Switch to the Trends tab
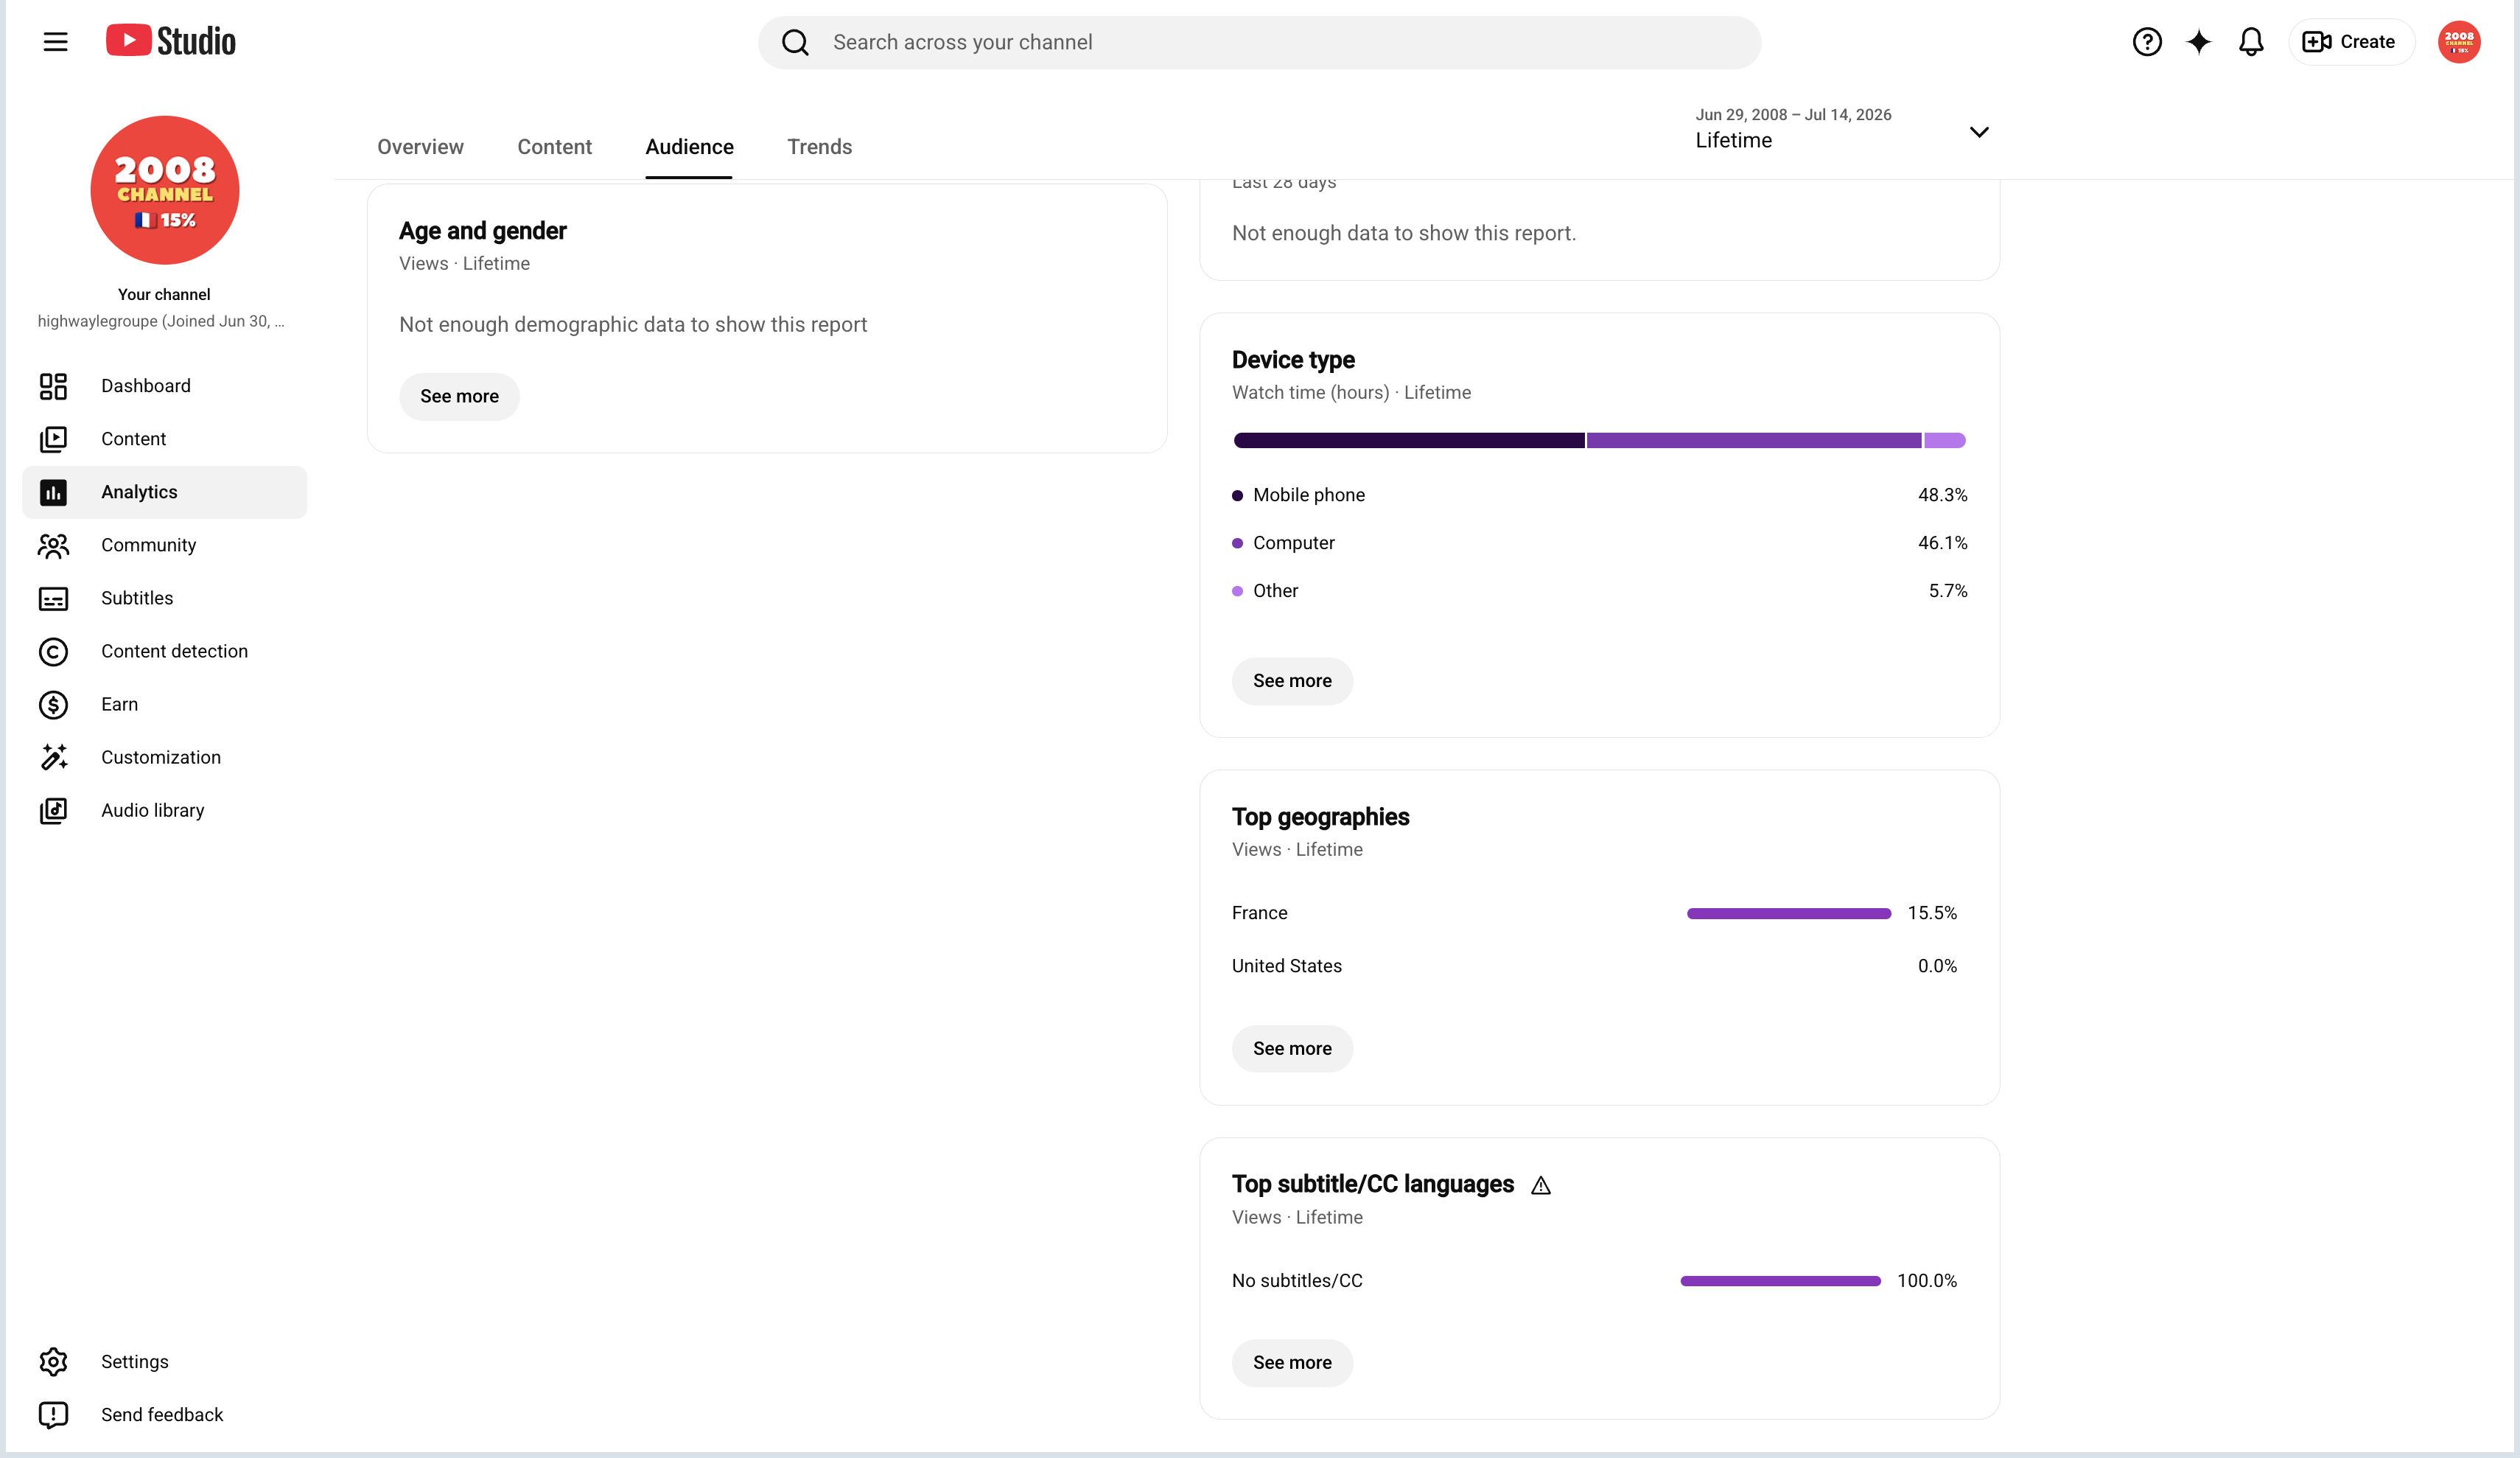 click(819, 147)
